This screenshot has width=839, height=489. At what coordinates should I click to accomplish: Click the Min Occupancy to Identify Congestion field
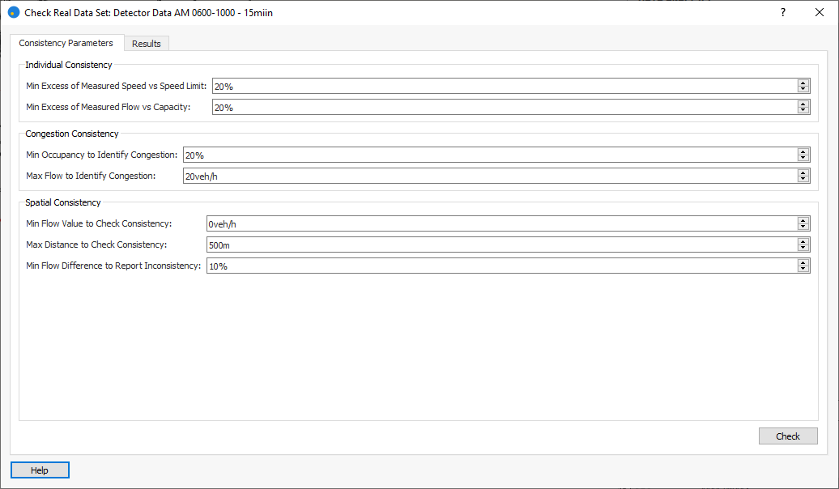(486, 155)
